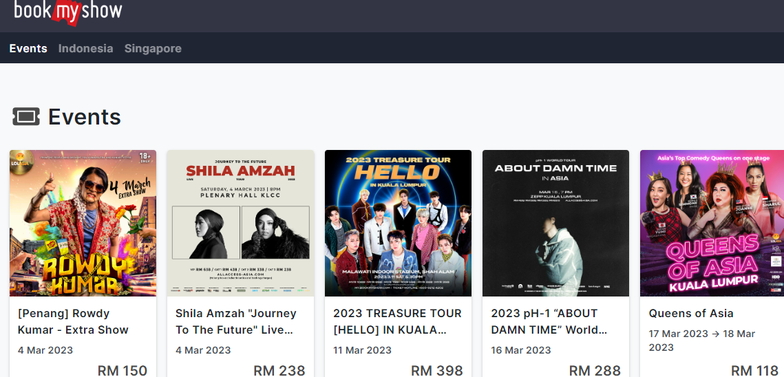Open the Treasure Tour HELLO poster

(398, 223)
